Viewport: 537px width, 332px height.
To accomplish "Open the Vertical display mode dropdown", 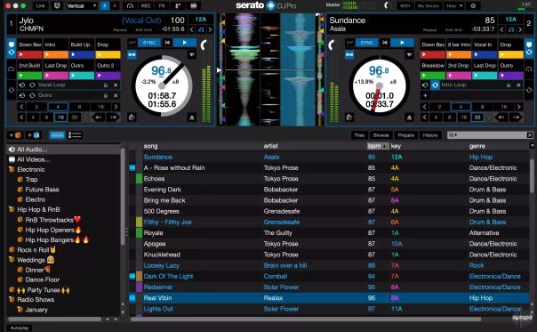I will pyautogui.click(x=81, y=6).
